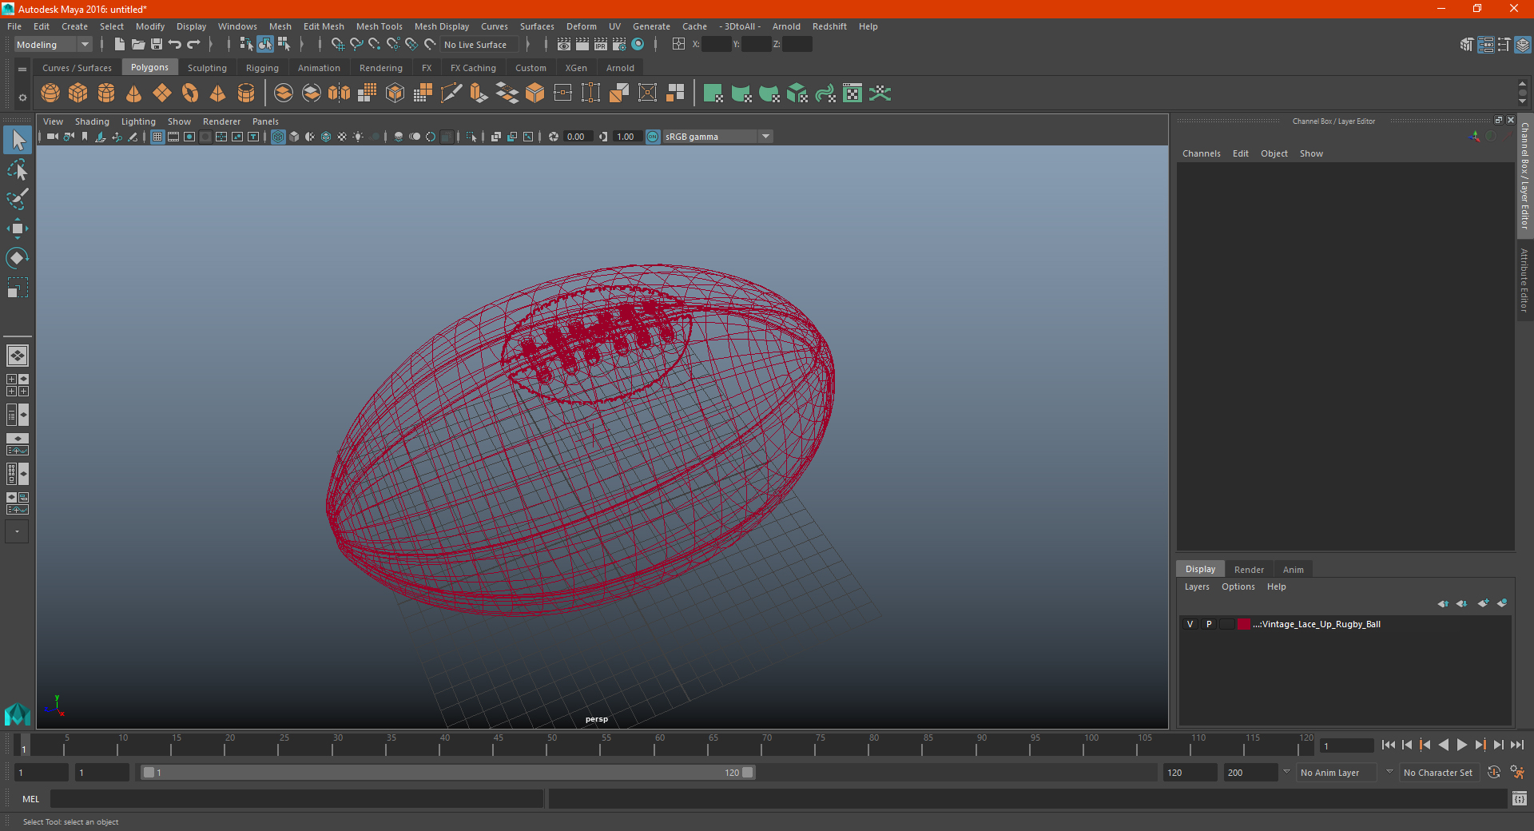Create a polygon cone from the shelf
Image resolution: width=1534 pixels, height=831 pixels.
click(134, 93)
